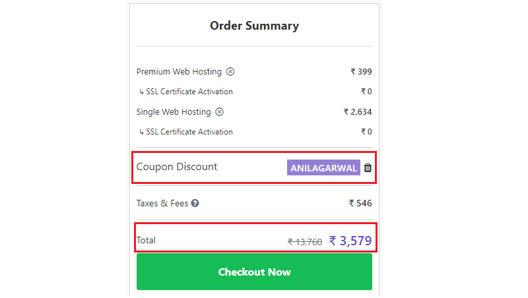
Task: Click the Total label
Action: (146, 240)
